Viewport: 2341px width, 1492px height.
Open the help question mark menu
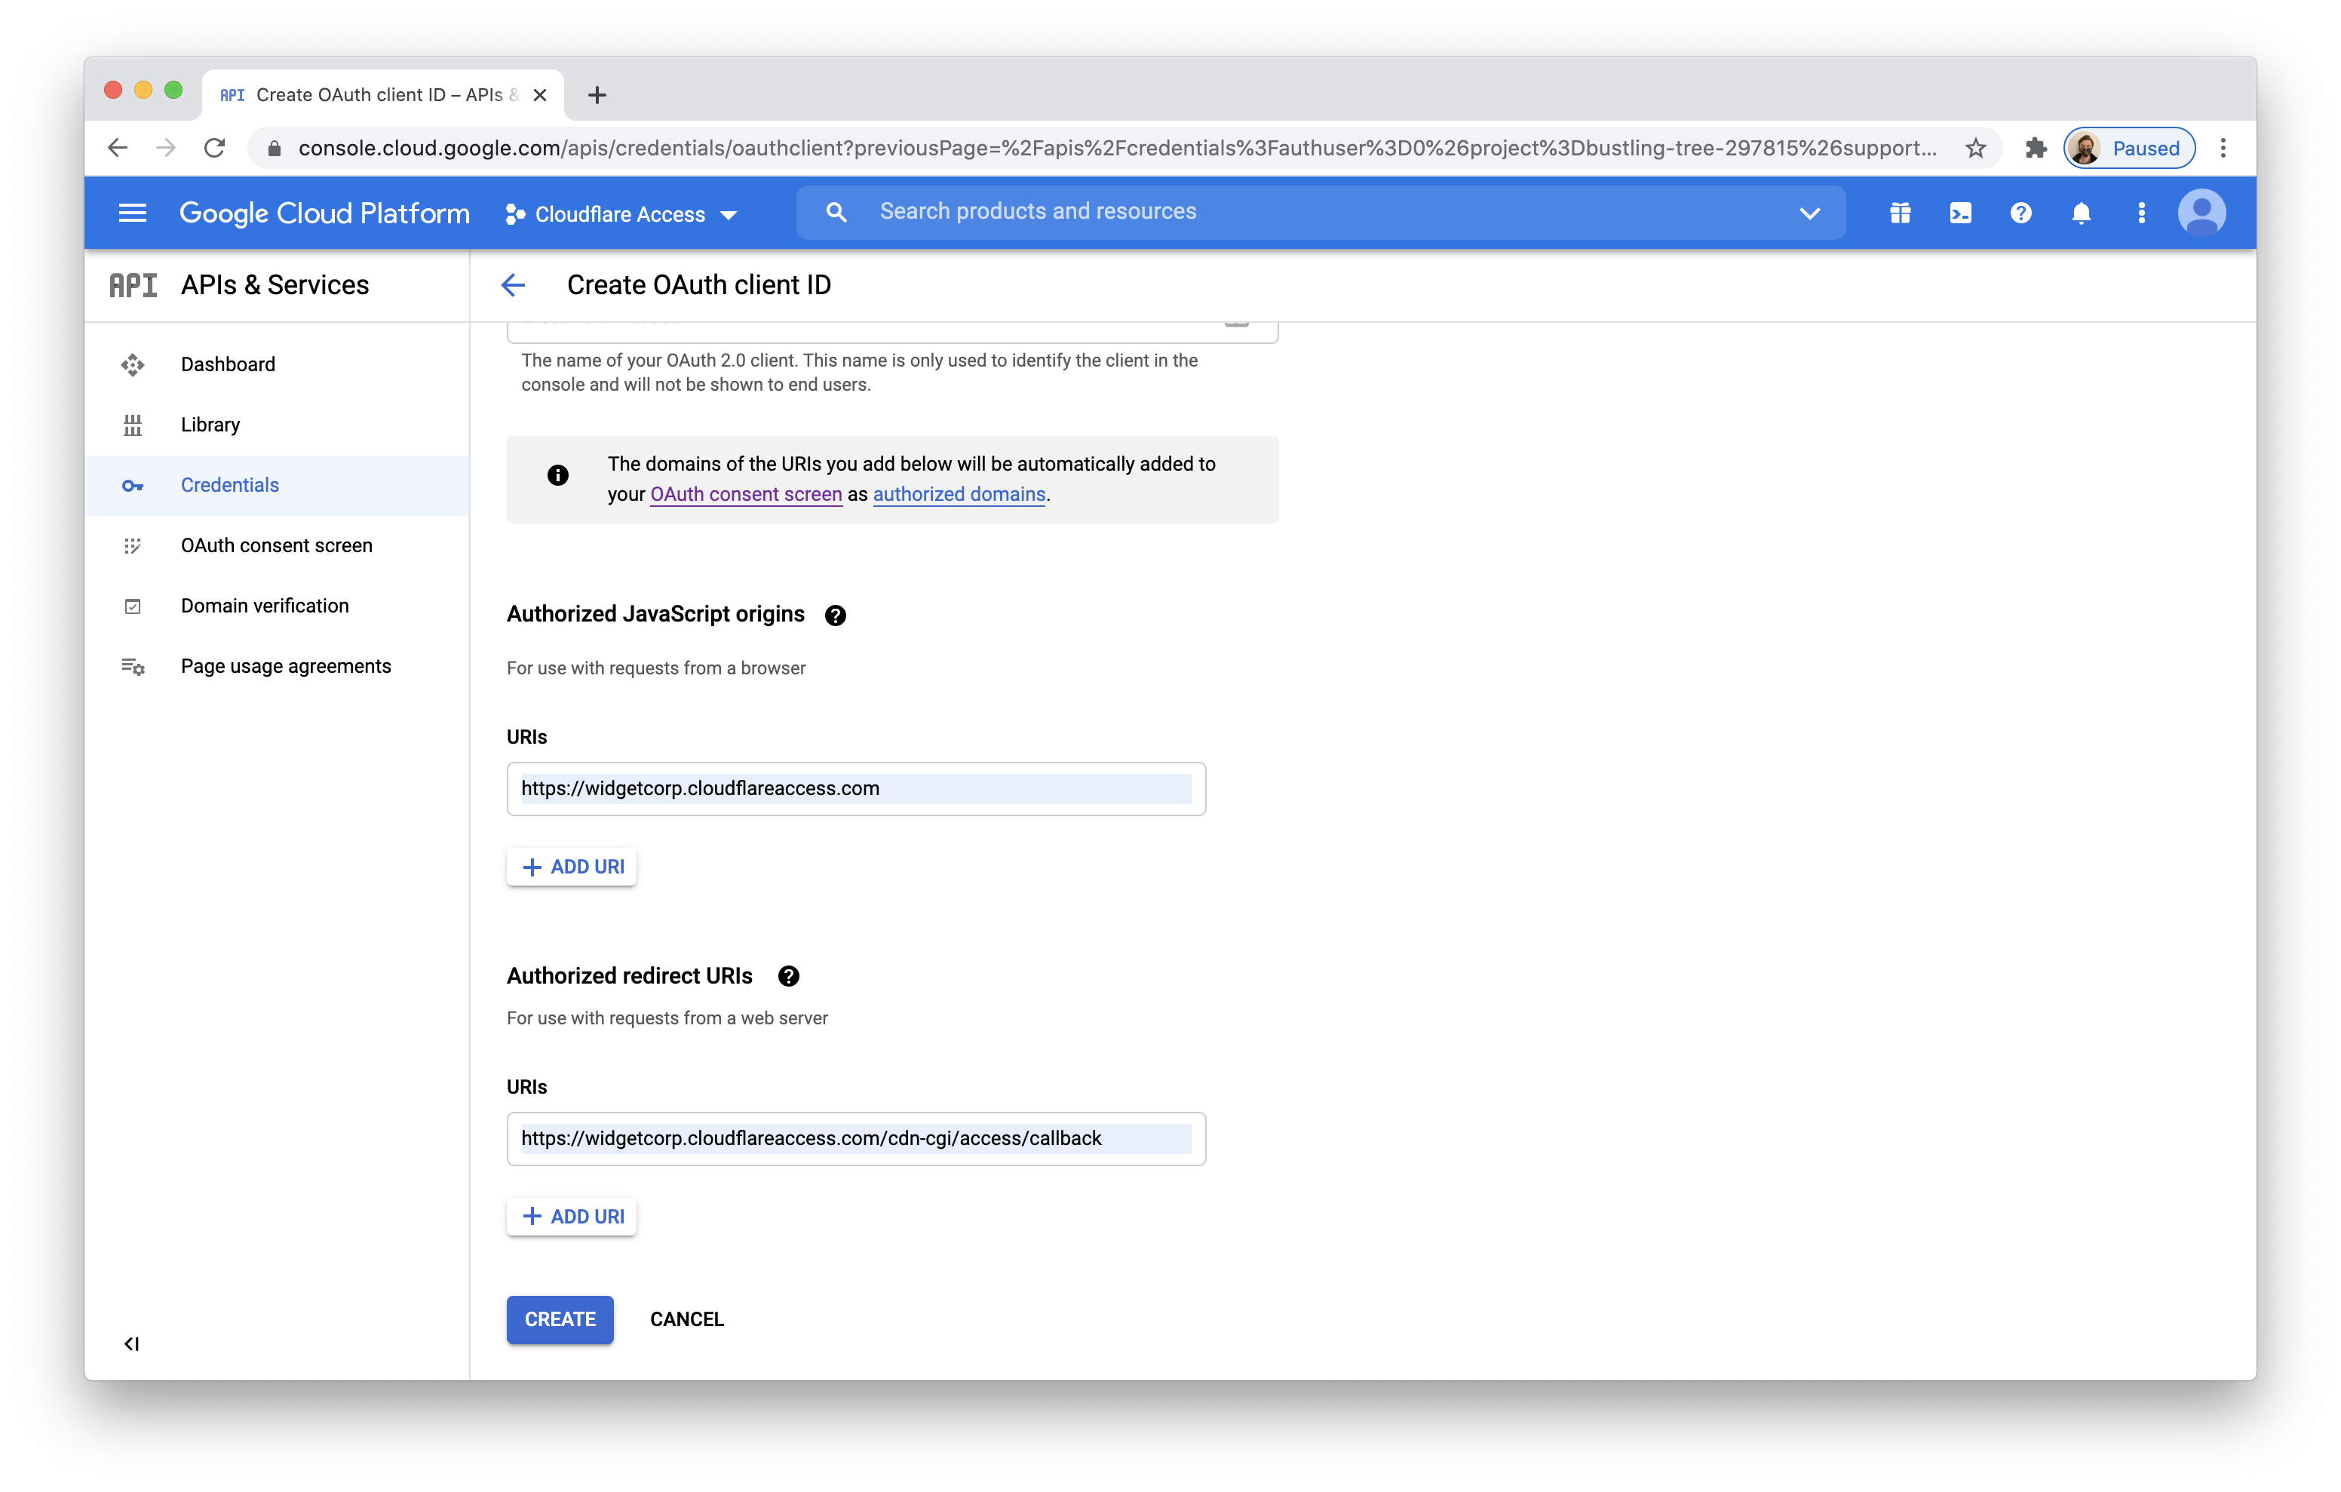(2020, 213)
